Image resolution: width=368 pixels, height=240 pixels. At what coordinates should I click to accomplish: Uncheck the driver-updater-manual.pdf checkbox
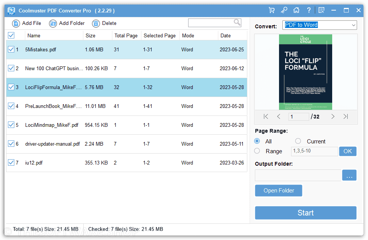(x=11, y=143)
